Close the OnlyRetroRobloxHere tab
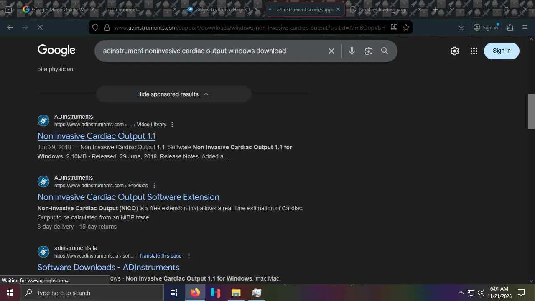 coord(256,9)
